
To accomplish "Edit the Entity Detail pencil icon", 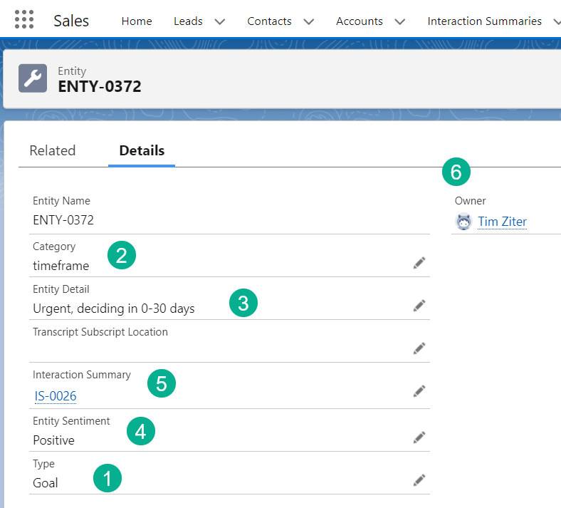I will click(x=419, y=306).
